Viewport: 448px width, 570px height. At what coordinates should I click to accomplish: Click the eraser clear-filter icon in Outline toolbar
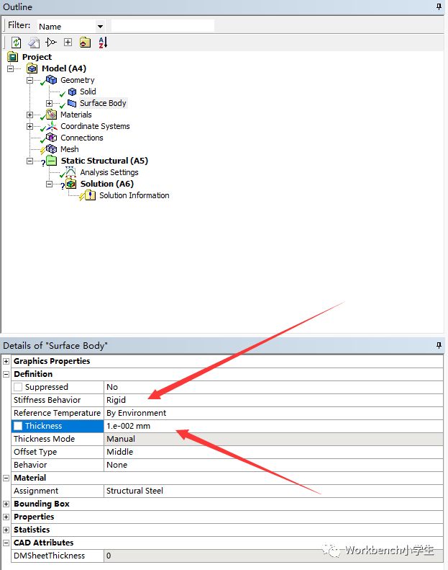33,43
